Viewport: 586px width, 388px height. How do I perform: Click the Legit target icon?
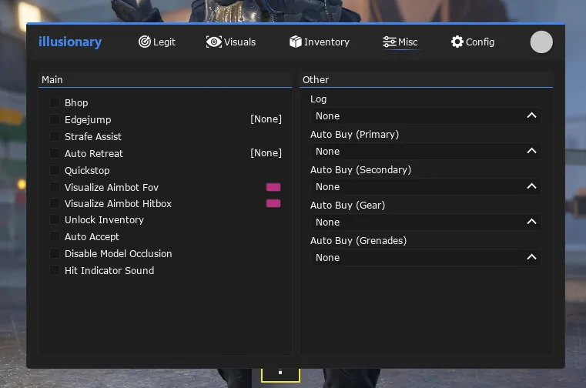[x=145, y=42]
